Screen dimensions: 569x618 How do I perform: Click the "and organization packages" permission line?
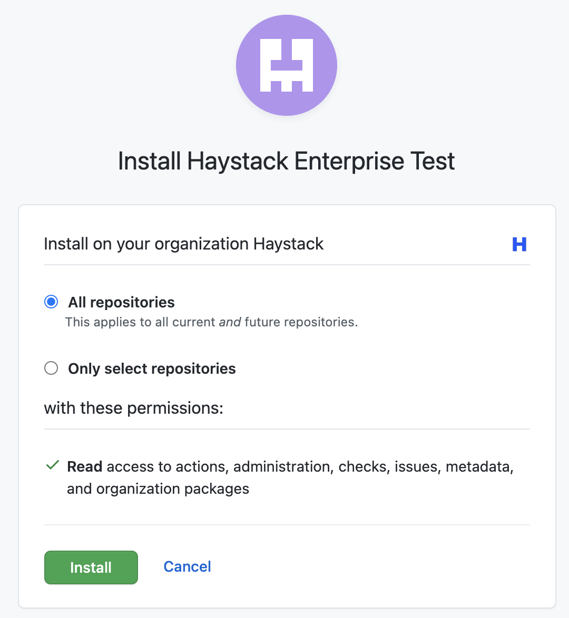click(x=158, y=489)
